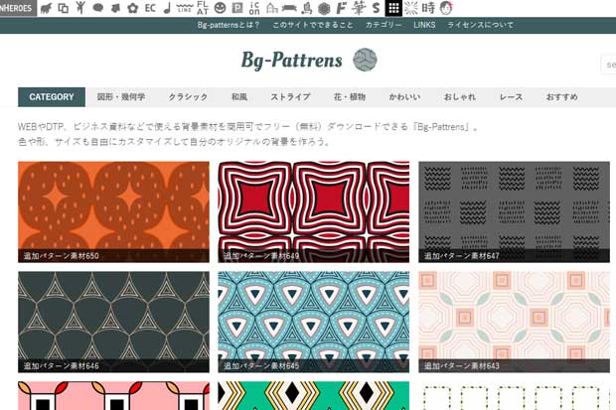Viewport: 616px width, 410px height.
Task: Open the smiley face icon site
Action: 219,8
